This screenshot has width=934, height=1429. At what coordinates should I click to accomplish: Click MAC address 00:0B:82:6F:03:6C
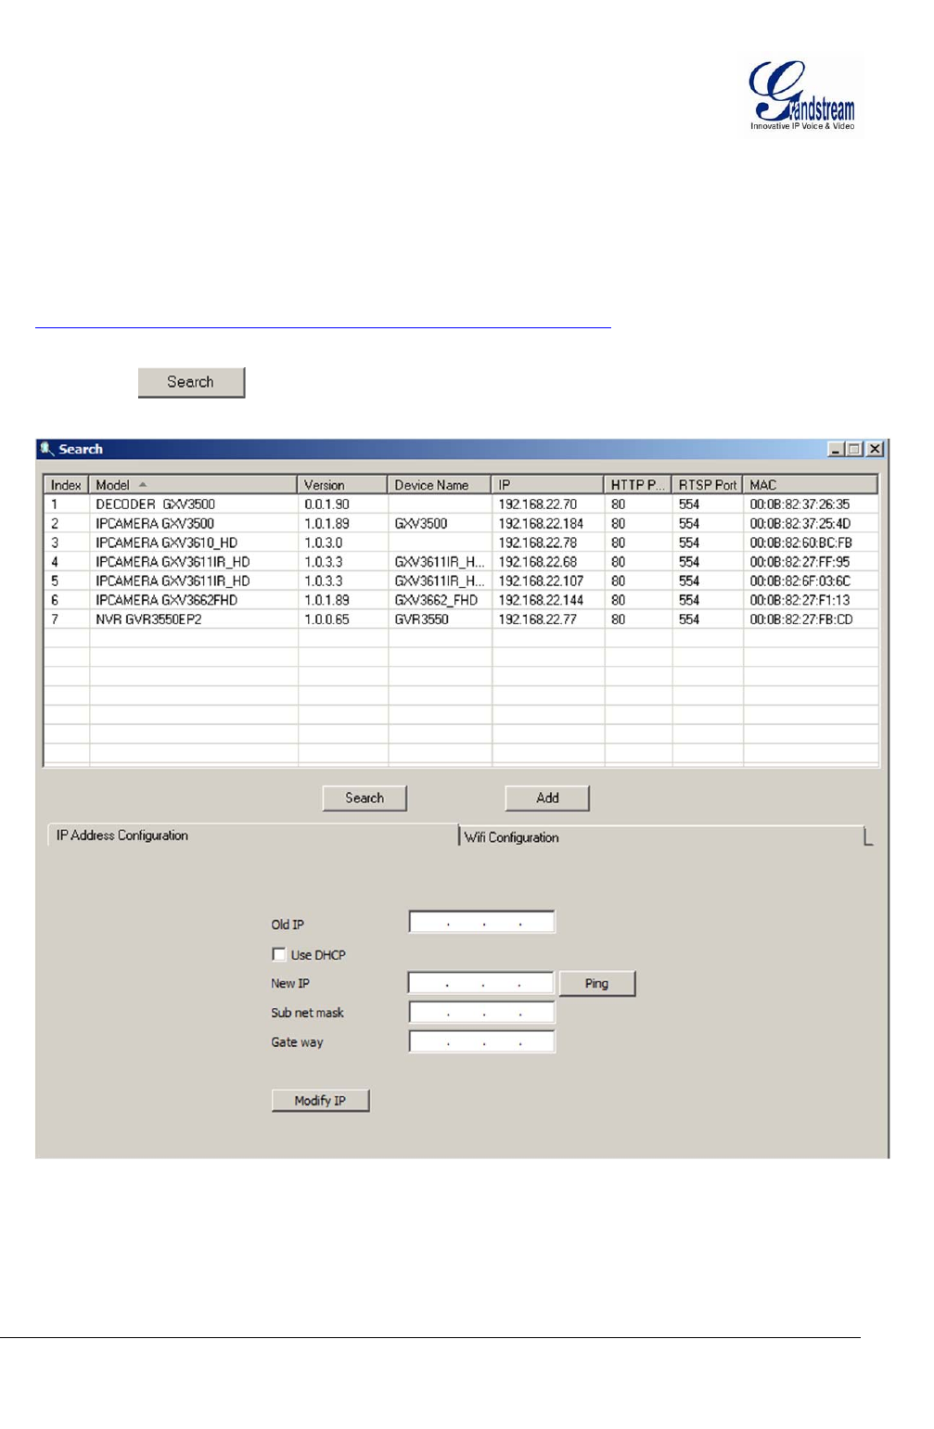[800, 581]
